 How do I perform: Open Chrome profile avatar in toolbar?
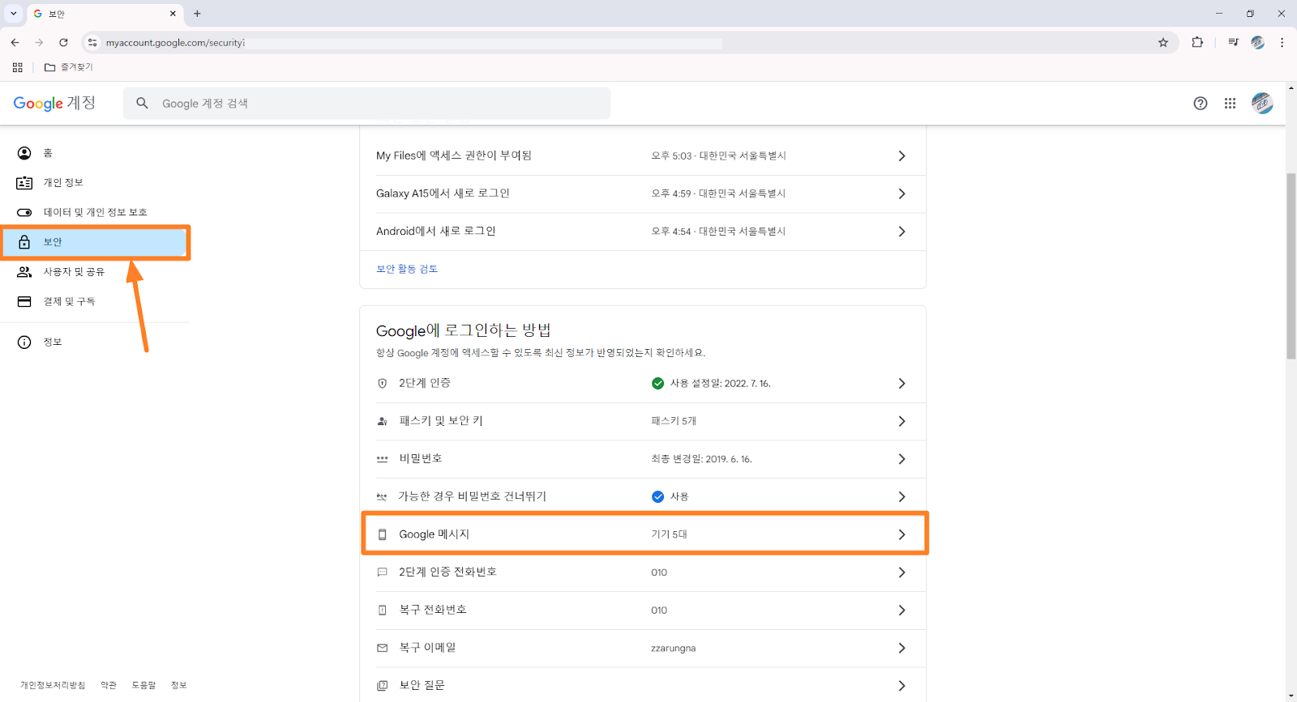(1257, 42)
